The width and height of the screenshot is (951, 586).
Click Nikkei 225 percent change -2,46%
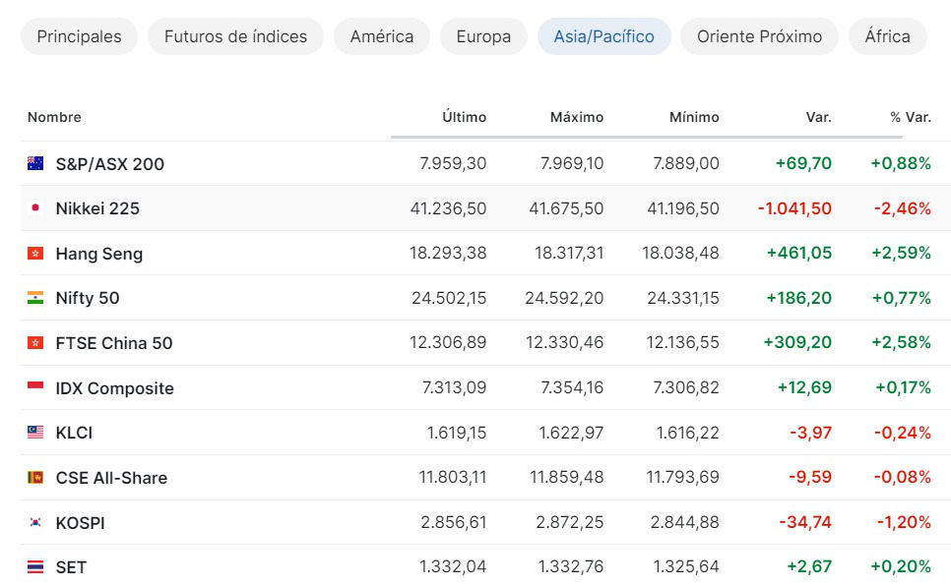click(x=903, y=208)
